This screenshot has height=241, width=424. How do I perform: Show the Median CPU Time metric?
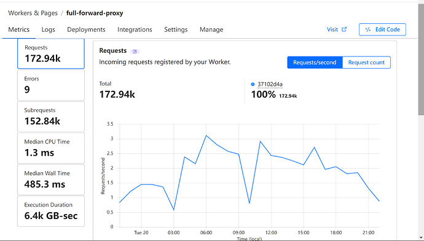(x=51, y=148)
